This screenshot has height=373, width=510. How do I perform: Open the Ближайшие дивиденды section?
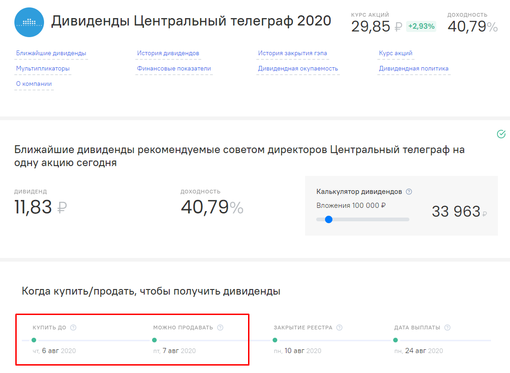(x=51, y=53)
